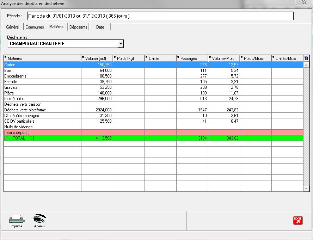313x240 pixels.
Task: Sort by the Volume (m3) column header
Action: pos(97,58)
